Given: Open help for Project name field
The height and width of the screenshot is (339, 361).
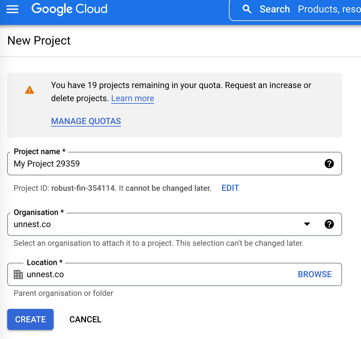Looking at the screenshot, I should tap(329, 164).
